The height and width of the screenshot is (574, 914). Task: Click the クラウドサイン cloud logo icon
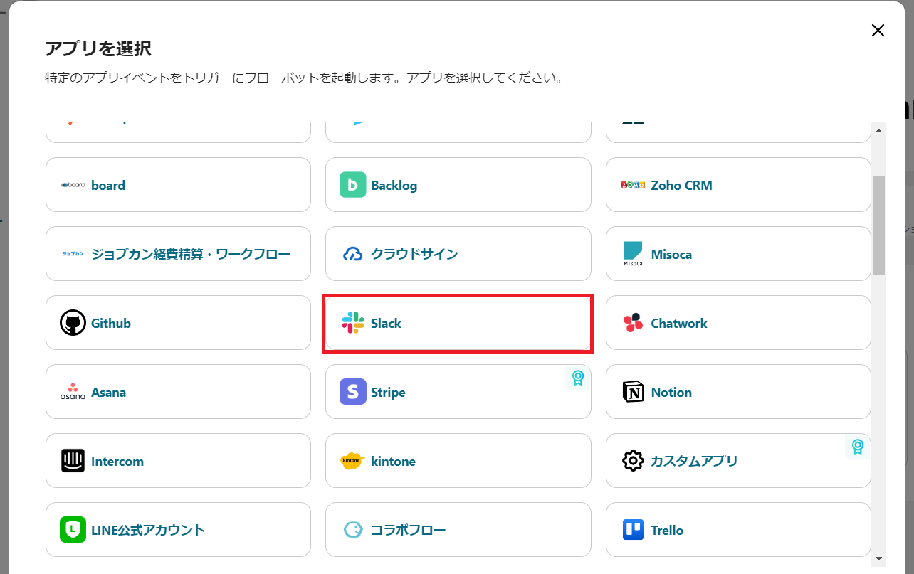click(x=353, y=254)
